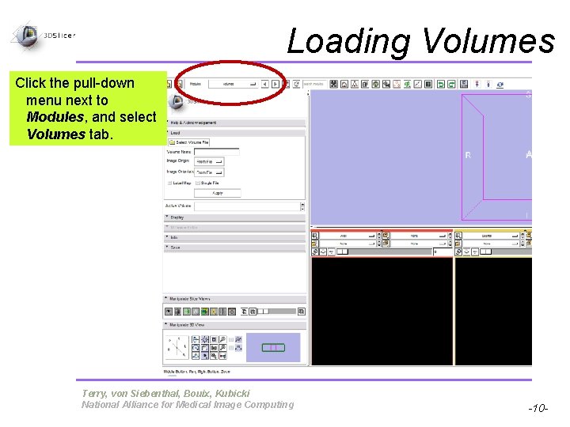
Task: Collapse the Manipulate 3D View panel
Action: click(235, 325)
